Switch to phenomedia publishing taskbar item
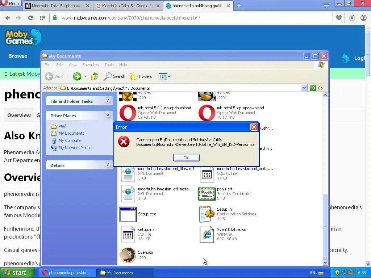 coord(67,273)
